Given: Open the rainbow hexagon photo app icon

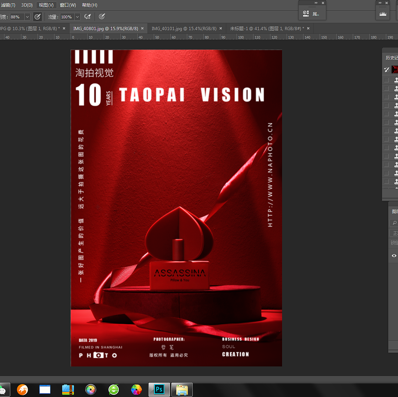Looking at the screenshot, I should coord(136,390).
